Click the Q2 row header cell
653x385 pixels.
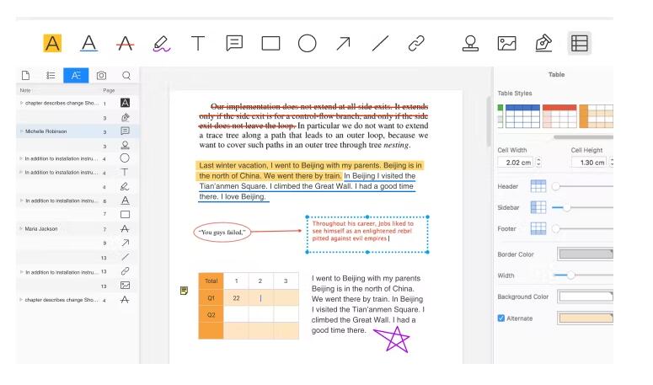(x=211, y=315)
